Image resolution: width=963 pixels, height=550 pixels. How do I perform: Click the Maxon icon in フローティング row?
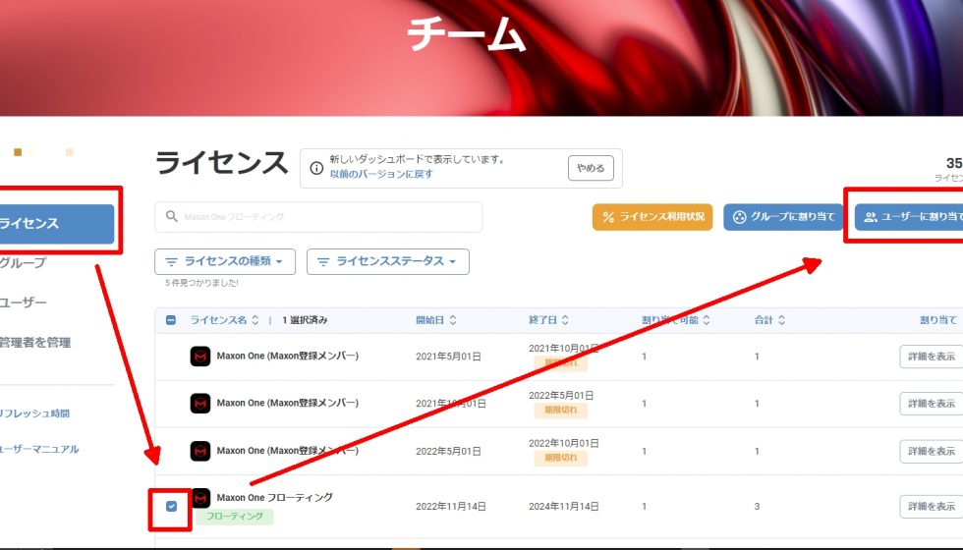tap(201, 498)
